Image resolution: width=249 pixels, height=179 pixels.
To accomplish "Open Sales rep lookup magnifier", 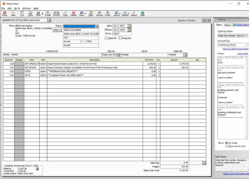I will click(185, 55).
